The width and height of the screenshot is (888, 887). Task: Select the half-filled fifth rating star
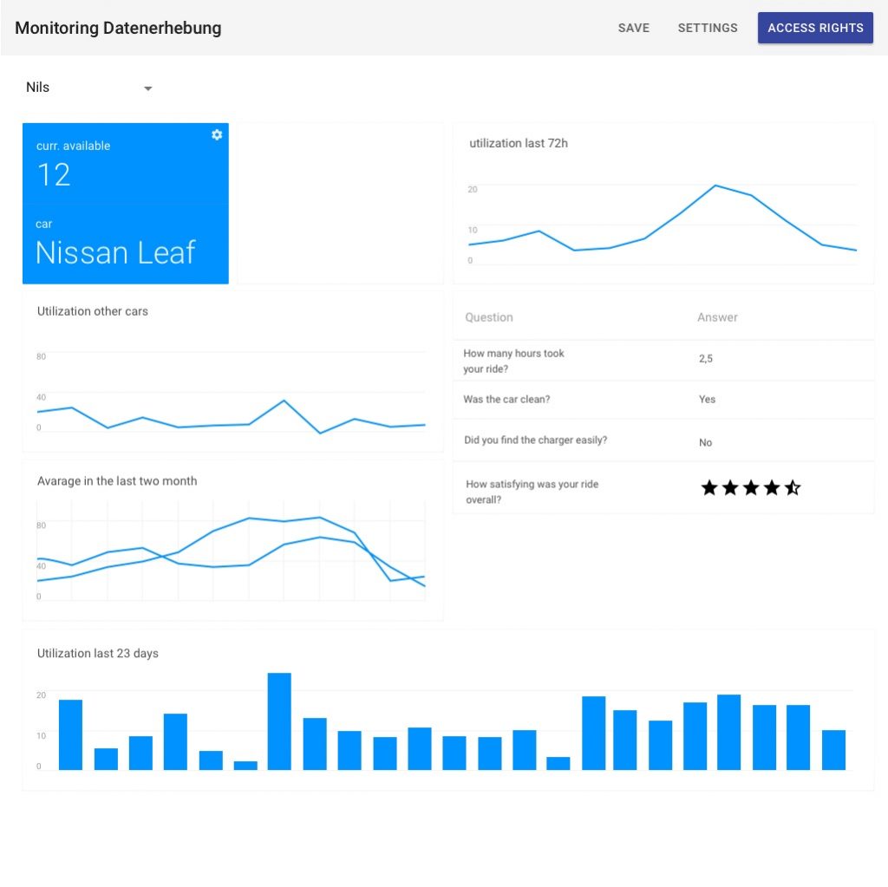pos(793,487)
